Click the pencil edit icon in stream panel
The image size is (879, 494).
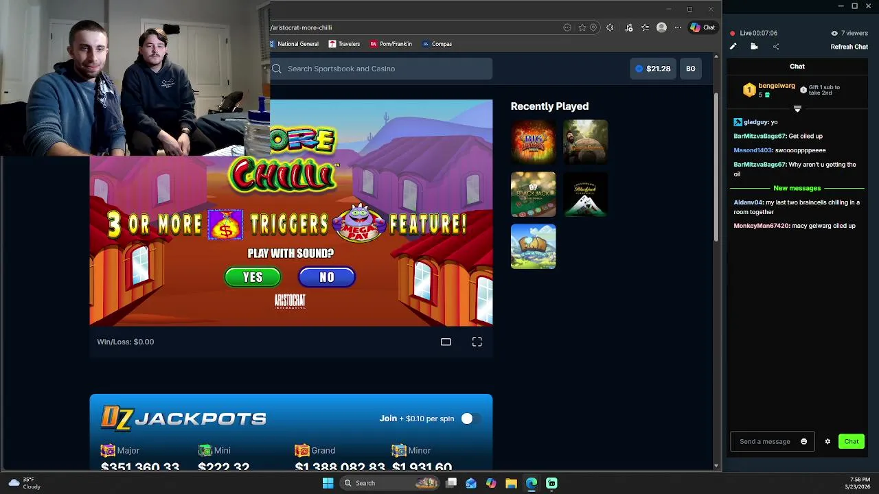tap(733, 47)
